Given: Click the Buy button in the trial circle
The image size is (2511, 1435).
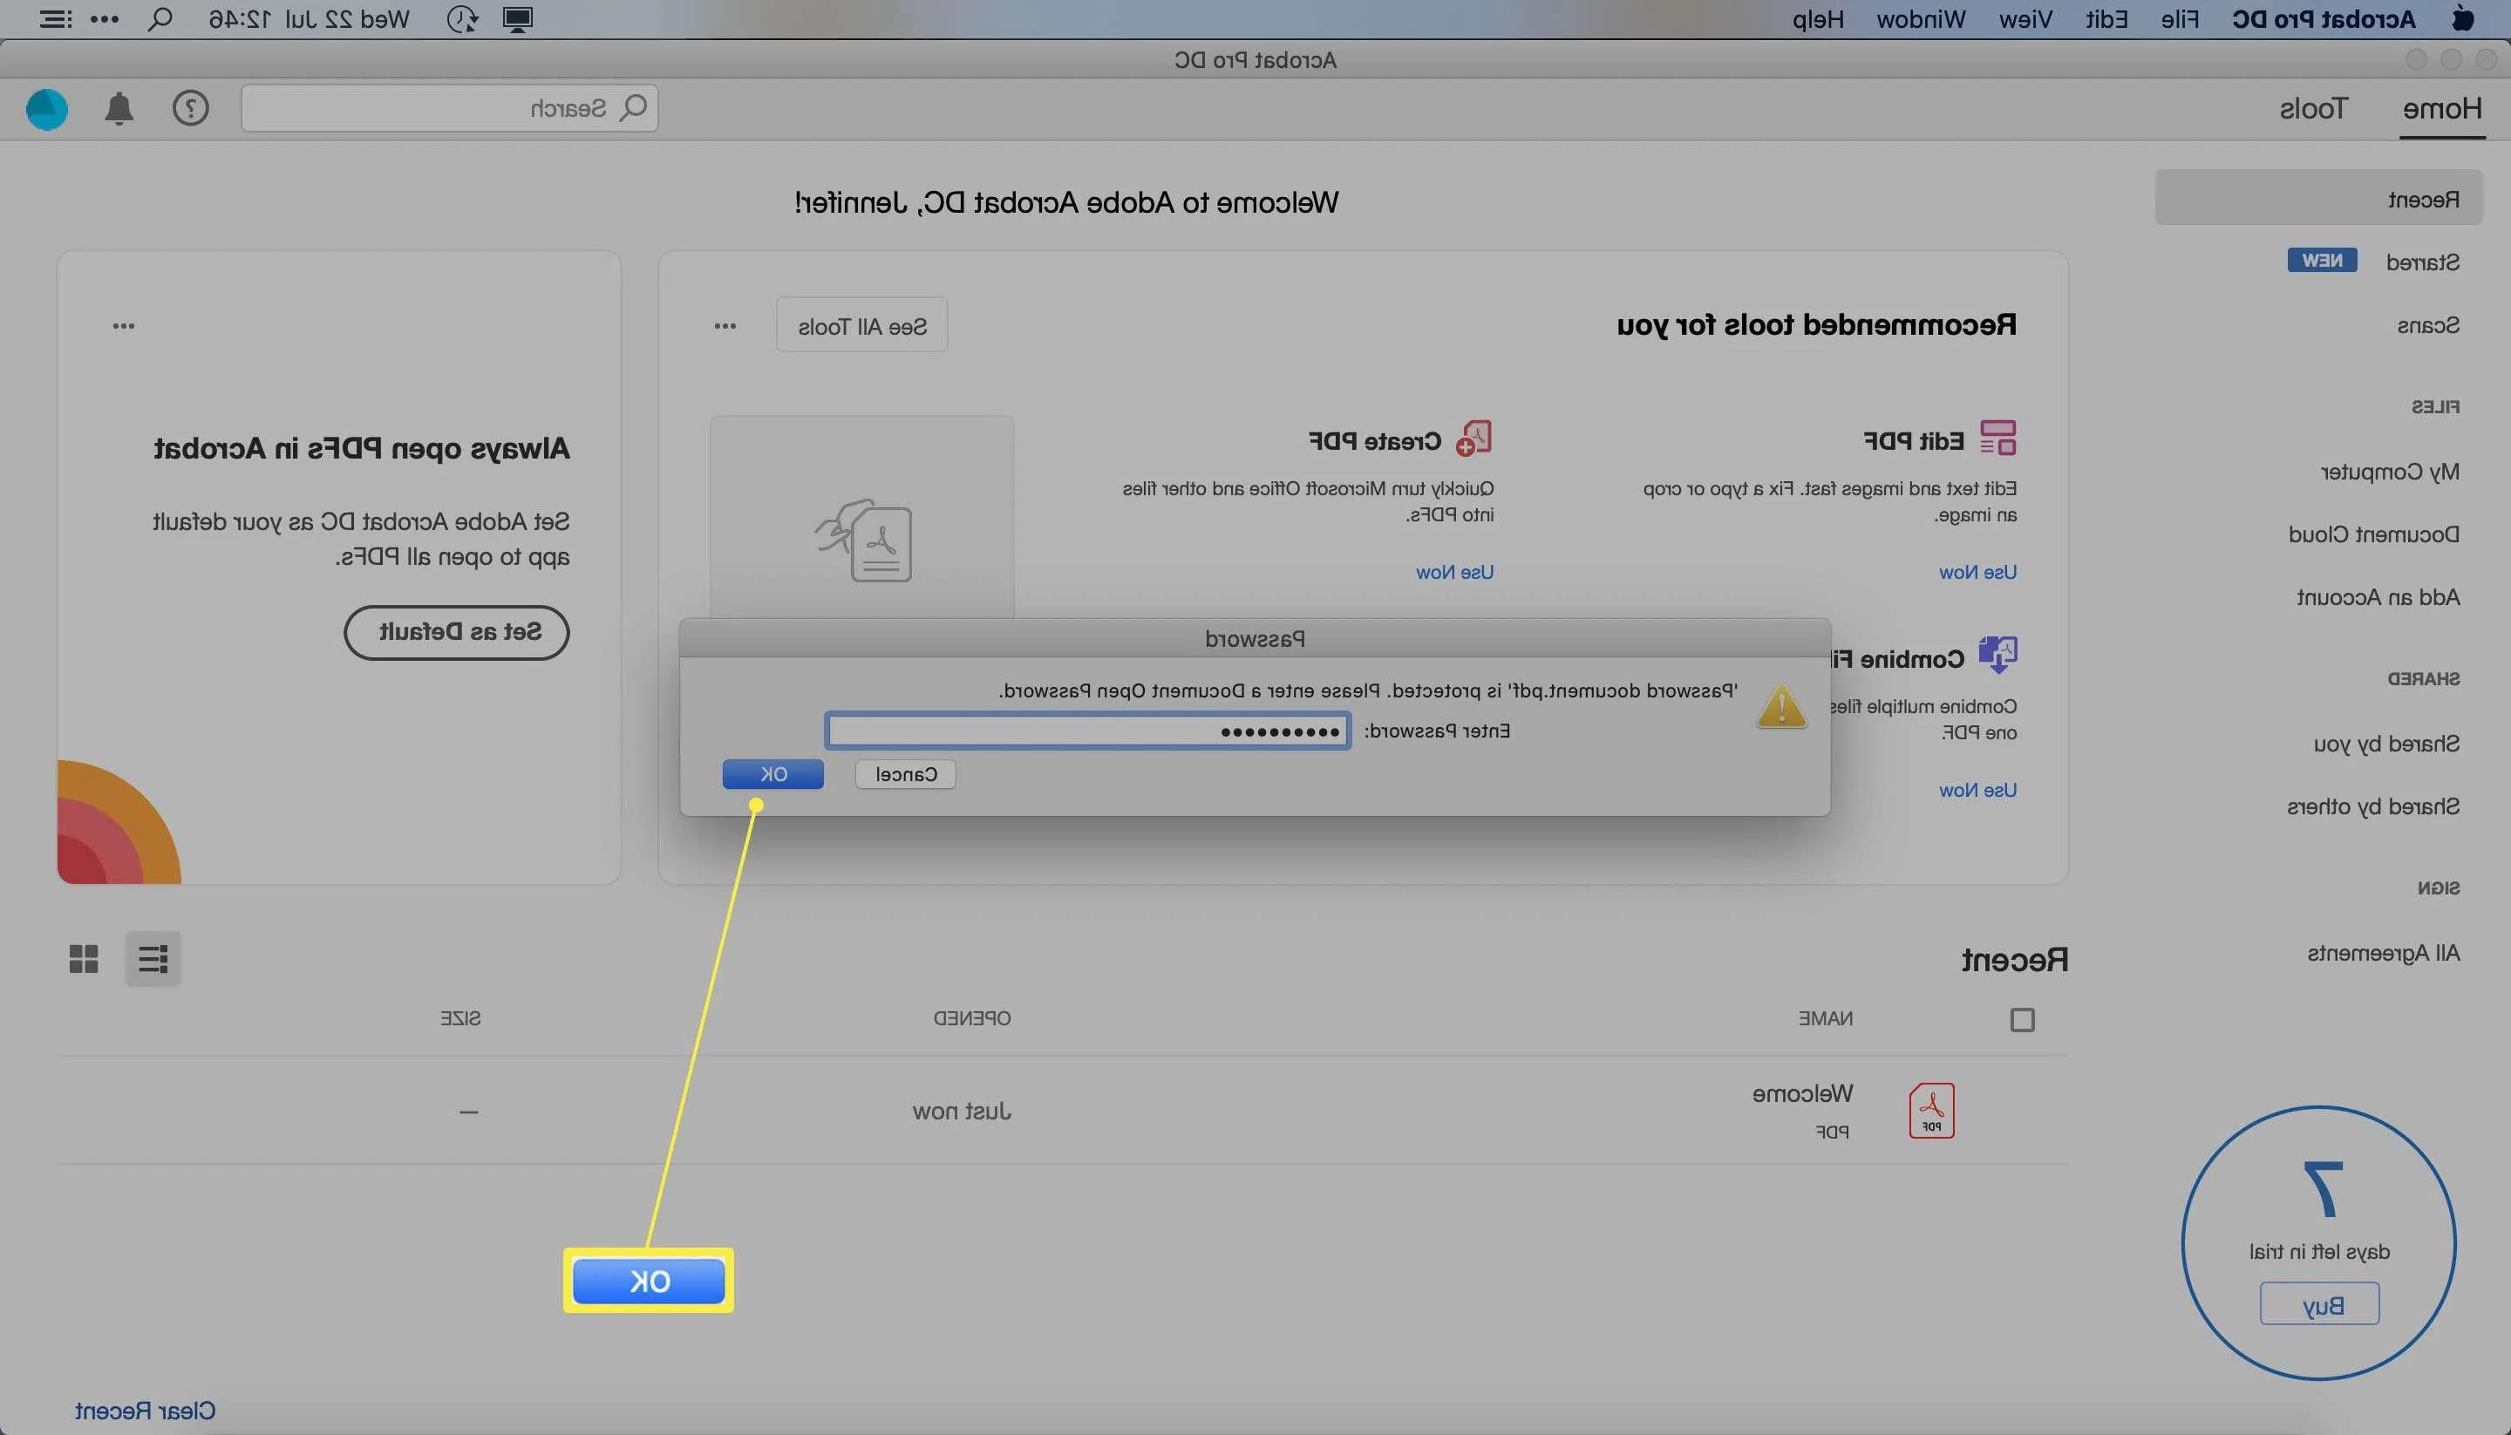Looking at the screenshot, I should pyautogui.click(x=2320, y=1304).
